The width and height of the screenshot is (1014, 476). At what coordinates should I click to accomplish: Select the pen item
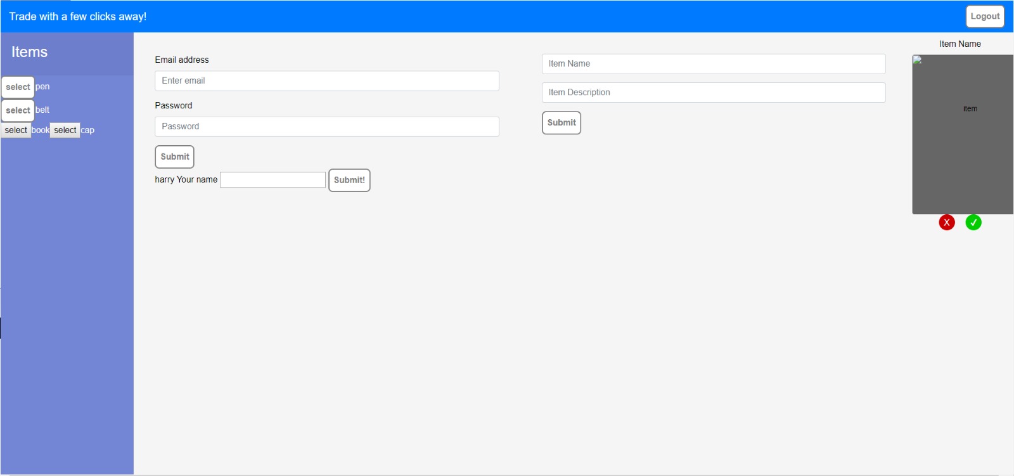pyautogui.click(x=18, y=87)
